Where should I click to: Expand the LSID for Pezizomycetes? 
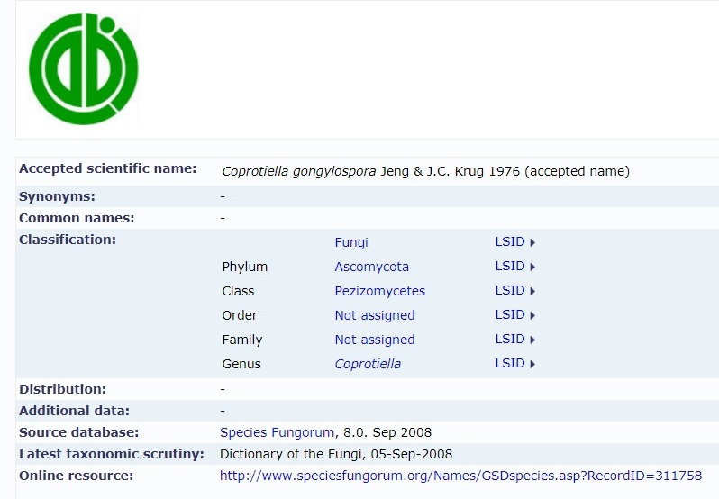point(515,291)
